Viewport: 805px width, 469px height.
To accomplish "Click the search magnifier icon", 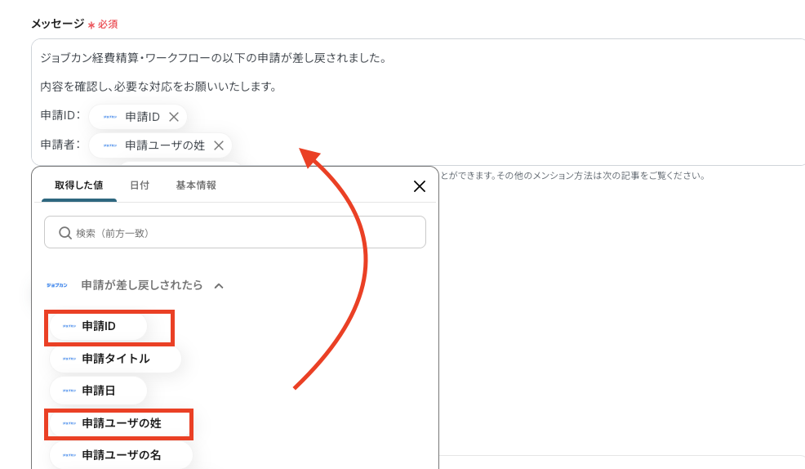I will (x=64, y=233).
